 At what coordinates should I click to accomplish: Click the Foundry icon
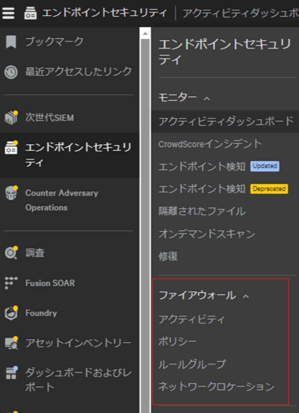[11, 313]
